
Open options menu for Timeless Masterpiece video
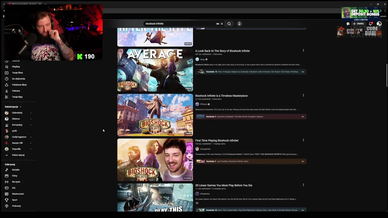click(303, 95)
